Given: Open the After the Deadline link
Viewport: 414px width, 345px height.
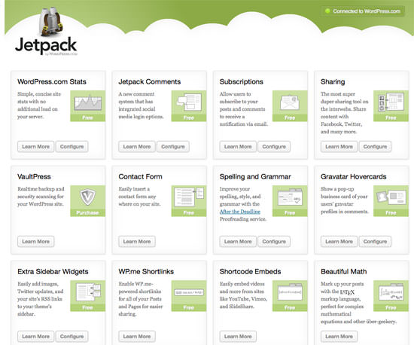Looking at the screenshot, I should coord(239,212).
